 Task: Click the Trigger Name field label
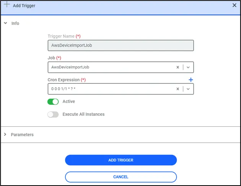coord(64,36)
